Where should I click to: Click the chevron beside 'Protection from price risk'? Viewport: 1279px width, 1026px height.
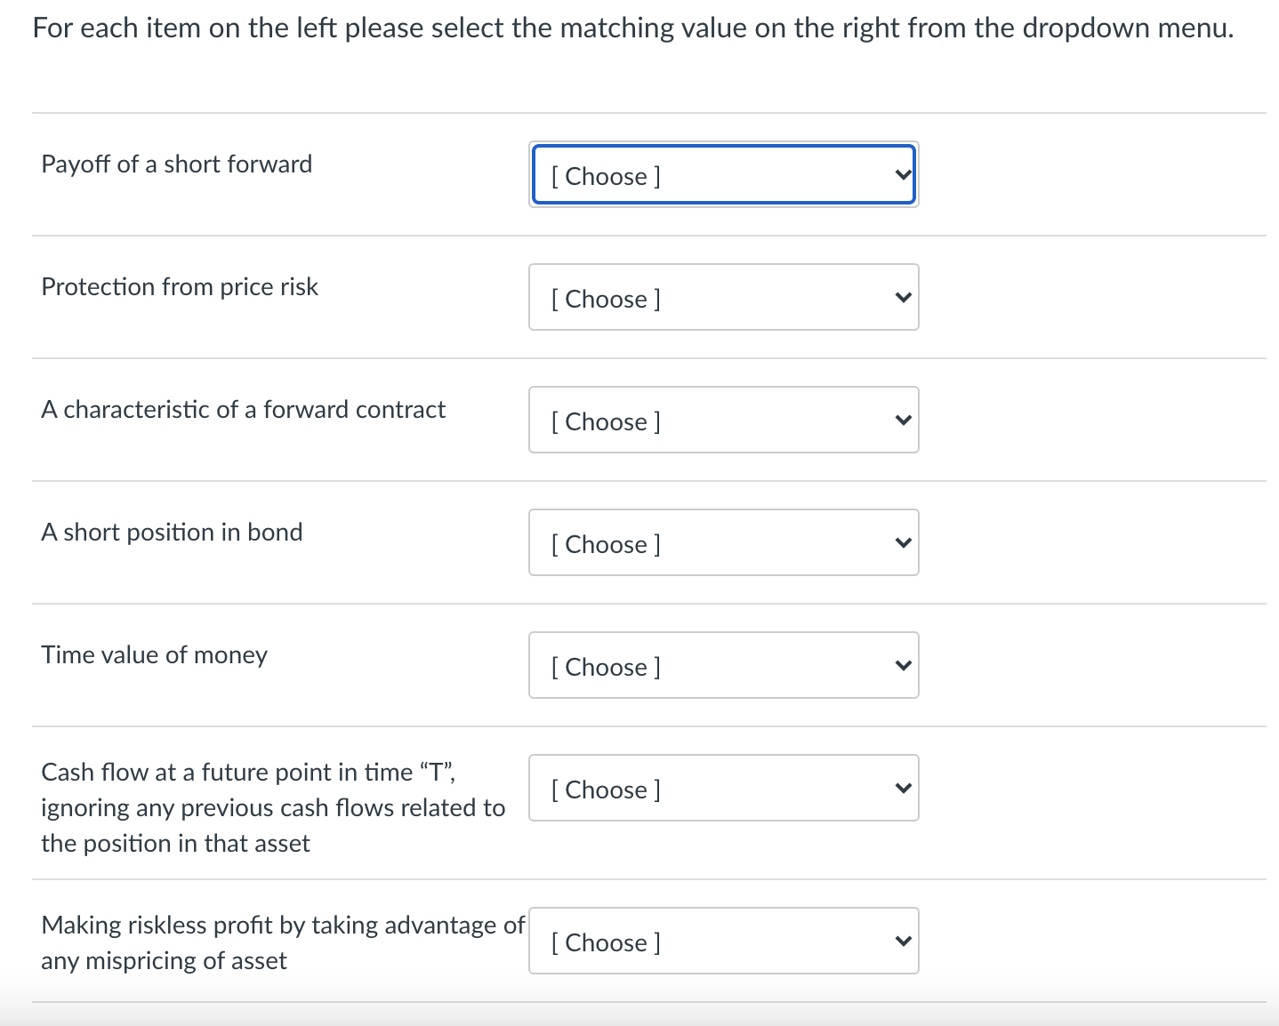pyautogui.click(x=902, y=297)
